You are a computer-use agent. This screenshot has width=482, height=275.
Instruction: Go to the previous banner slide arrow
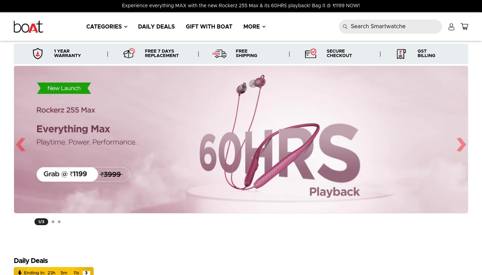coord(21,145)
